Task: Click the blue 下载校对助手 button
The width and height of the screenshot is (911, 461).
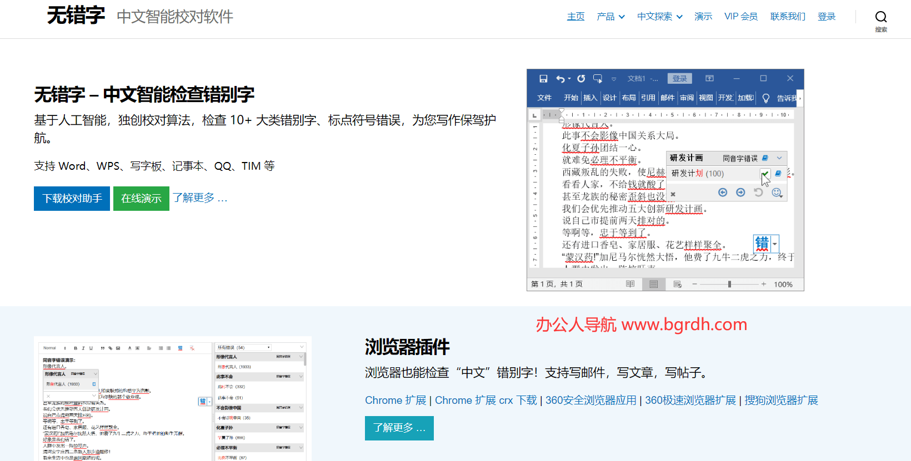Action: (x=72, y=199)
